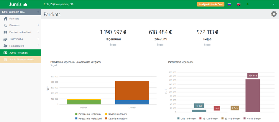Click the 164 682 value label
The image size is (279, 122).
(x=253, y=75)
